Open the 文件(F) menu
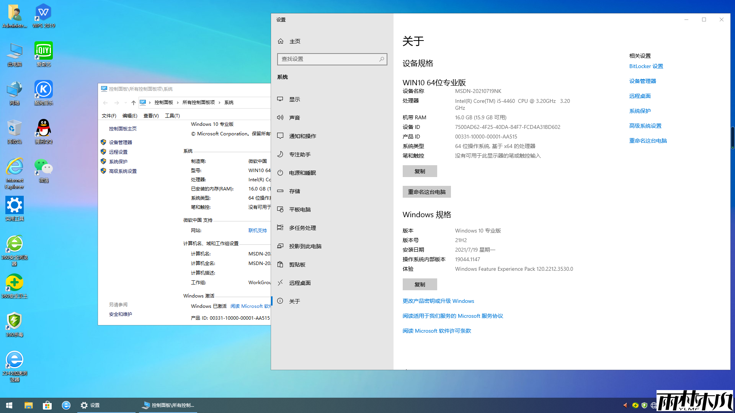This screenshot has height=413, width=735. tap(109, 115)
